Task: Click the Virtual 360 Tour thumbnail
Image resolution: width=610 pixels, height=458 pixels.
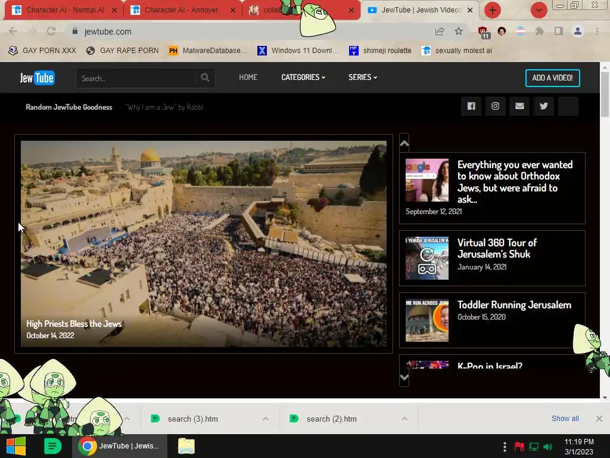Action: 427,258
